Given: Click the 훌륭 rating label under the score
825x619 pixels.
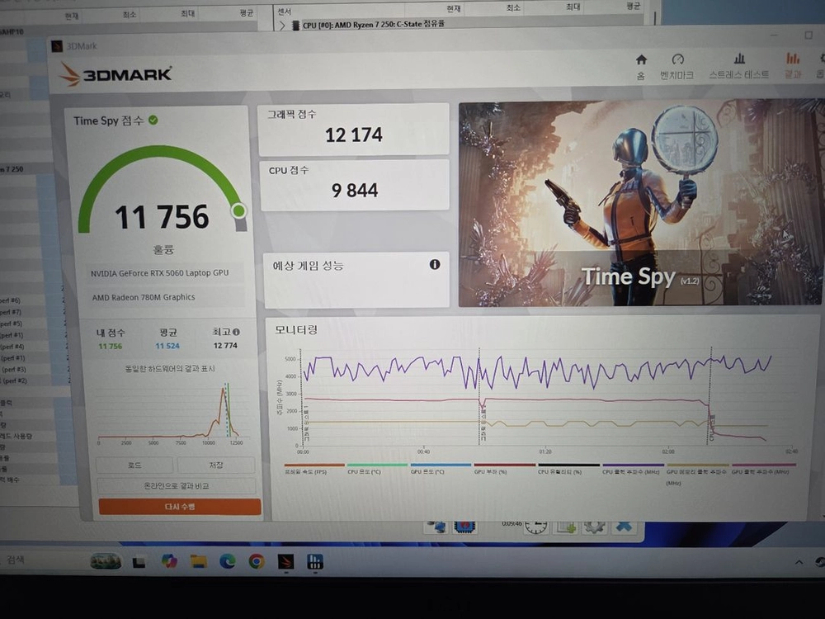Looking at the screenshot, I should coord(163,249).
